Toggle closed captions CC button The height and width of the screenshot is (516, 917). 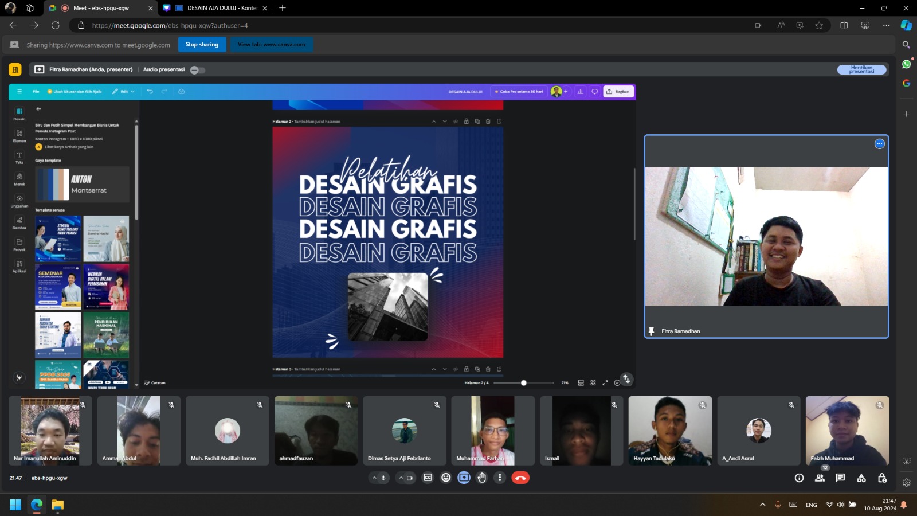click(428, 478)
